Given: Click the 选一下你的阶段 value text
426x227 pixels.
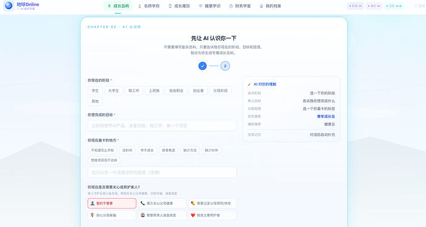Looking at the screenshot, I should click(322, 93).
